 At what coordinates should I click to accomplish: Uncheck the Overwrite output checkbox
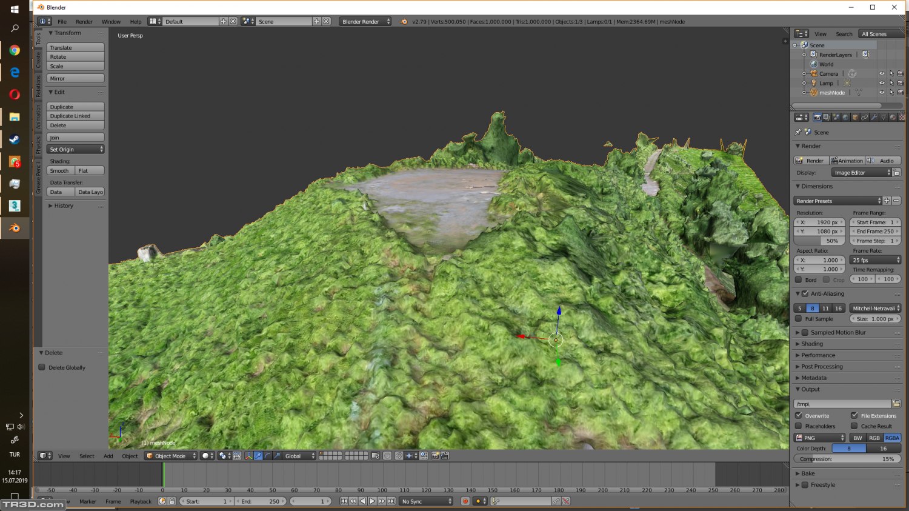[x=799, y=416]
